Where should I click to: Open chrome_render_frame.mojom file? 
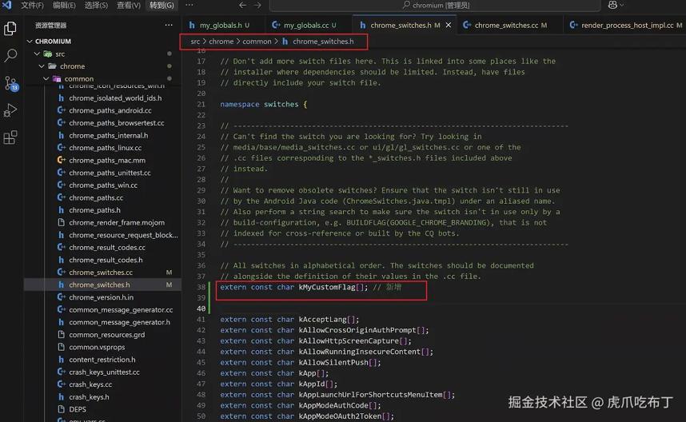click(x=117, y=222)
